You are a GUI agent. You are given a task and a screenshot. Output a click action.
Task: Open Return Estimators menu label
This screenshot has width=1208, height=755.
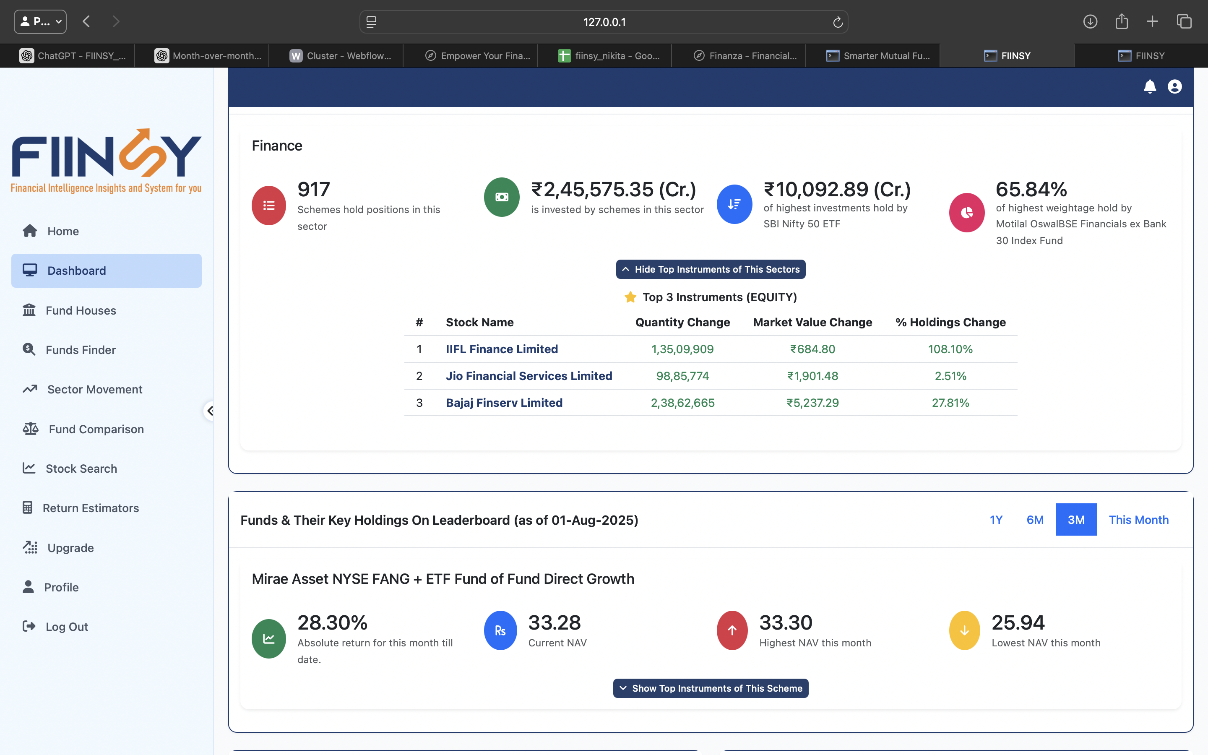click(x=91, y=508)
